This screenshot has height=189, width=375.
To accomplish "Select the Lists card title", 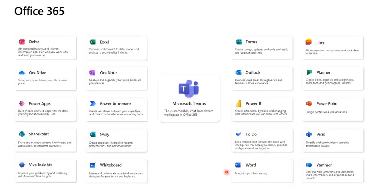I will [320, 43].
